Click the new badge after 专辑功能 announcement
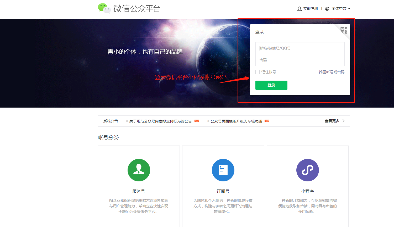This screenshot has width=394, height=234. point(267,121)
